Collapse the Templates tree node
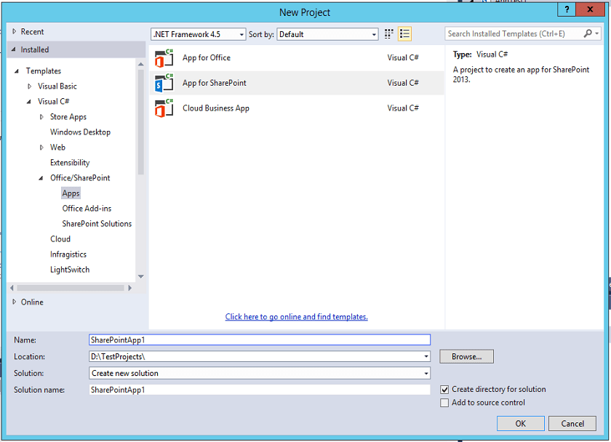This screenshot has width=611, height=442. pyautogui.click(x=17, y=71)
